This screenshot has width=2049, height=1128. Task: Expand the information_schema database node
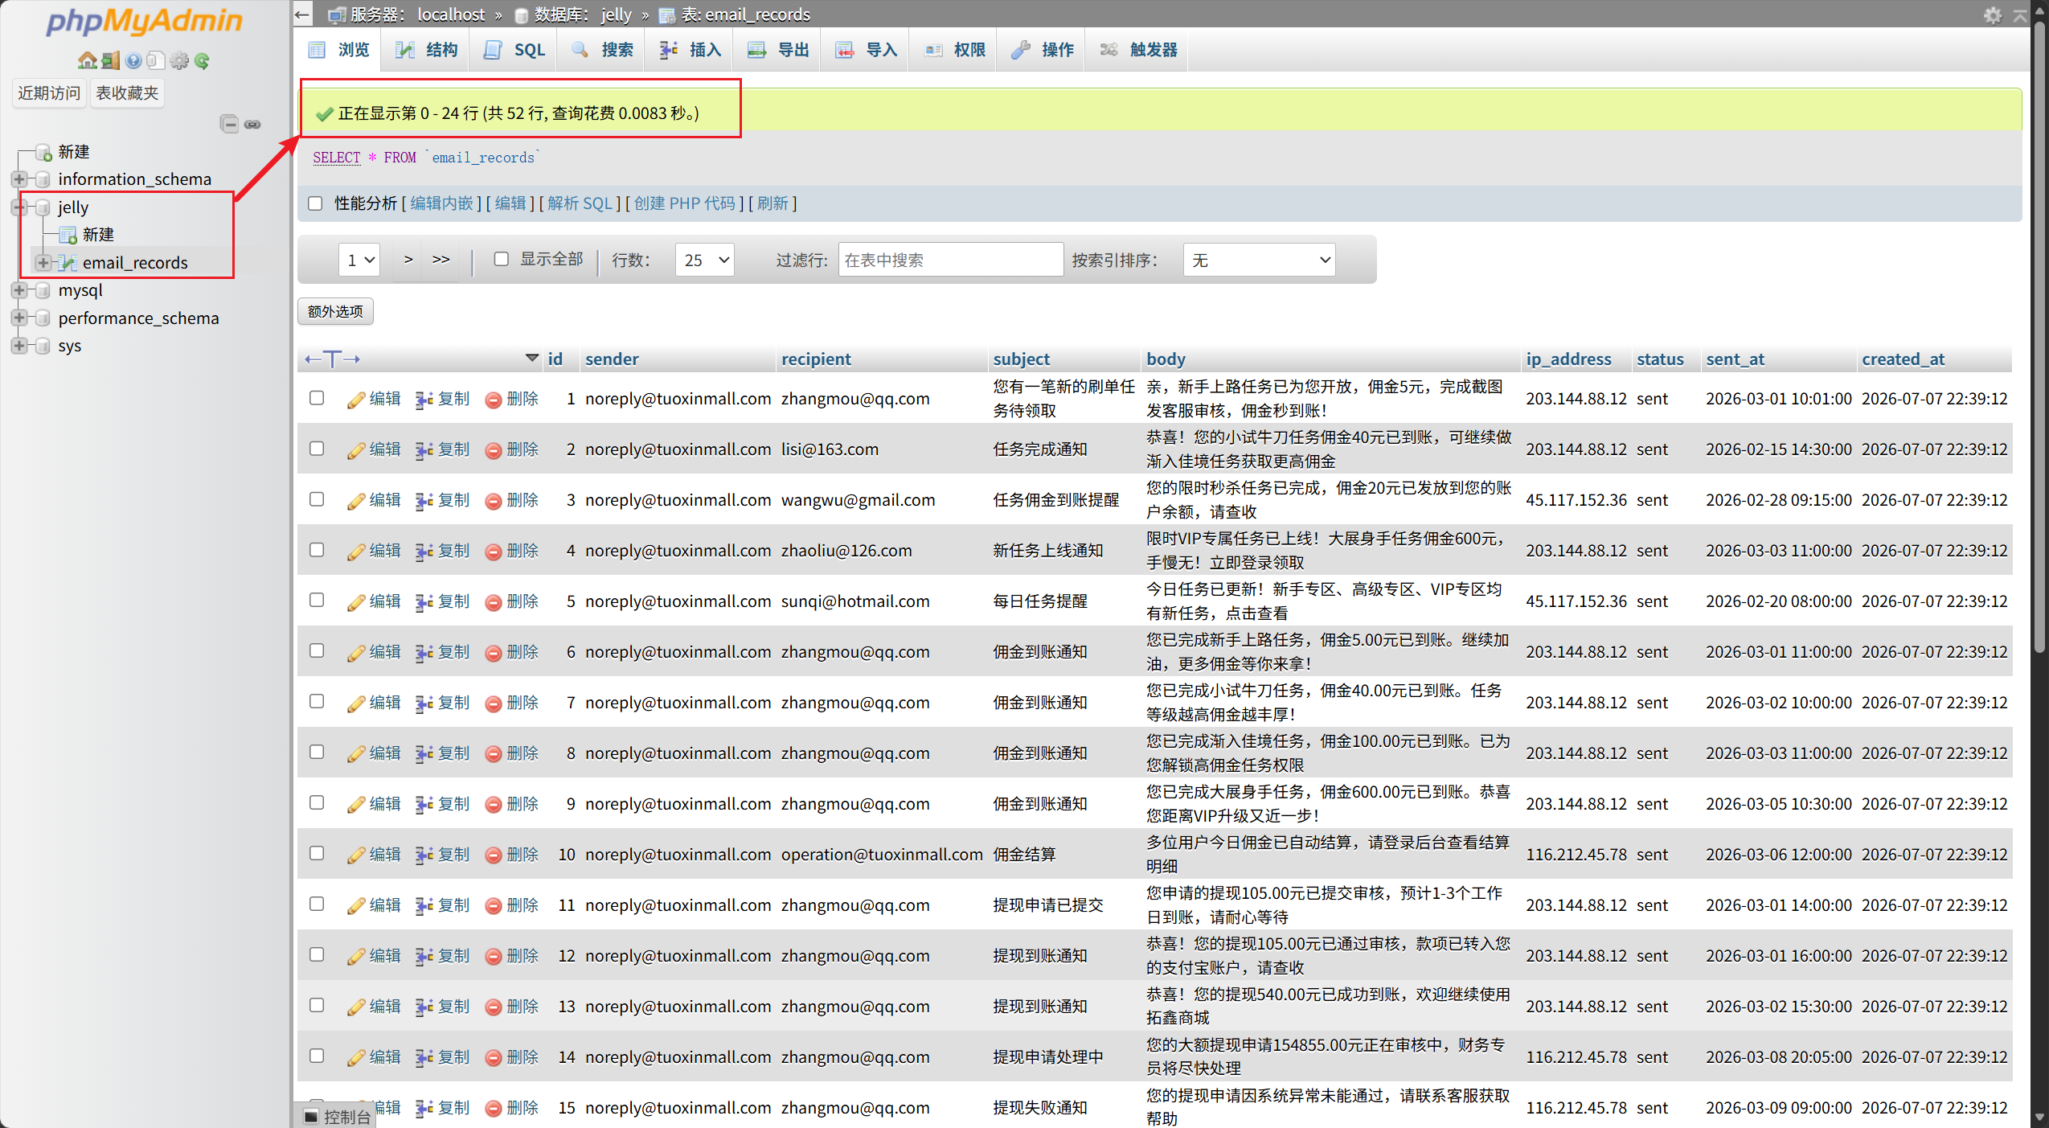point(19,178)
